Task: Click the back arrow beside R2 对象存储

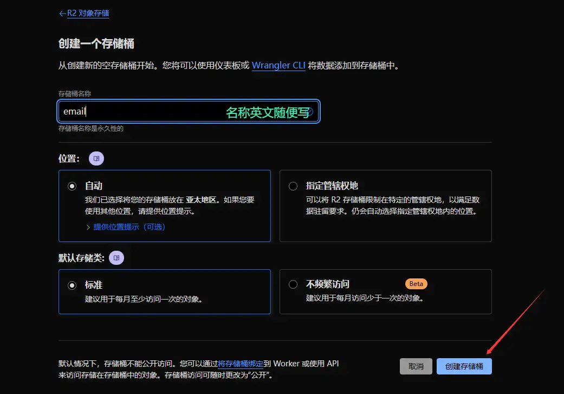Action: tap(62, 13)
